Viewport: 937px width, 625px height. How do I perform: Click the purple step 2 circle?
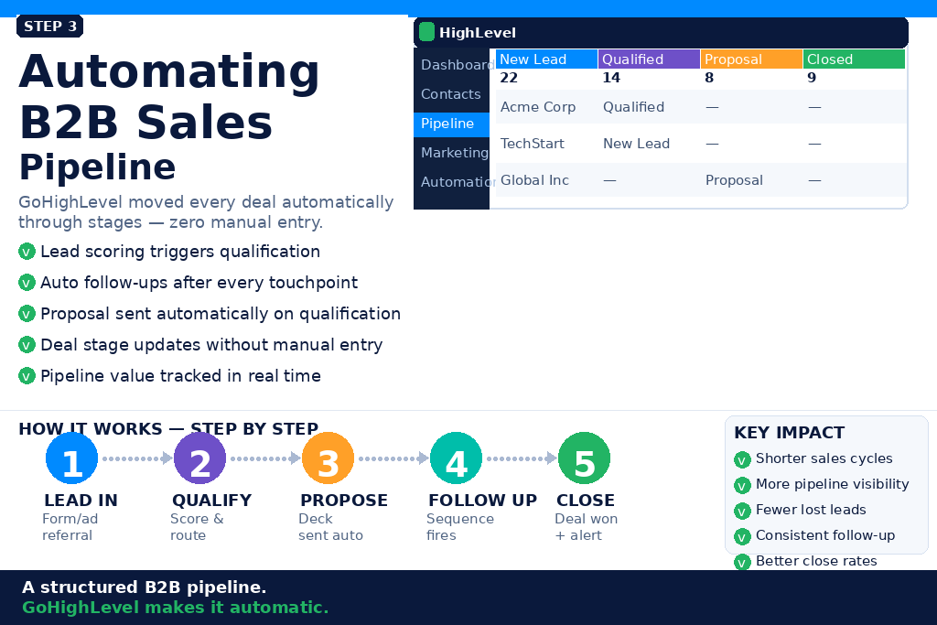point(199,458)
